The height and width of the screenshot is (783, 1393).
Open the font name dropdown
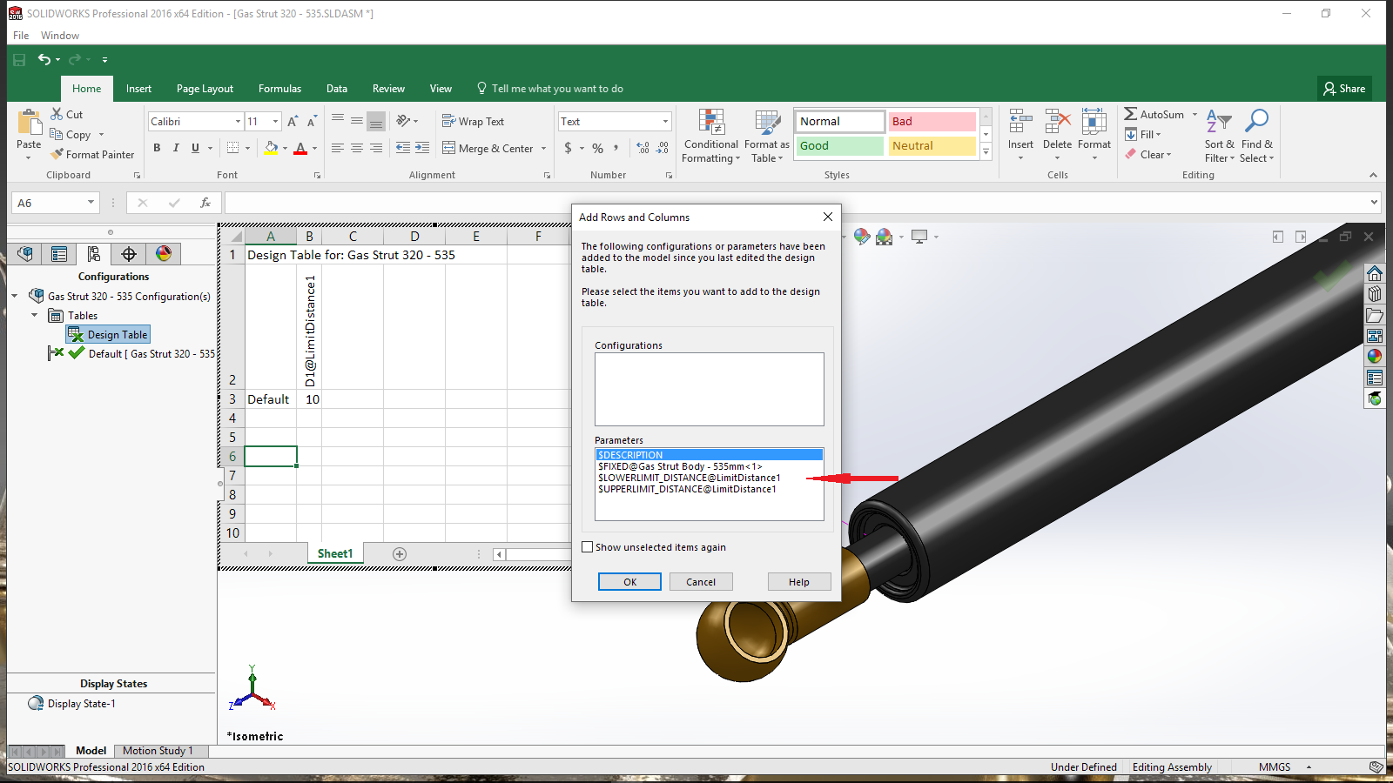[238, 122]
